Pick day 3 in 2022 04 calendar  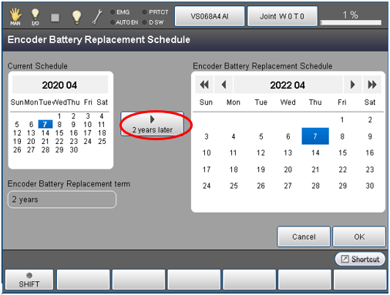[x=207, y=136]
